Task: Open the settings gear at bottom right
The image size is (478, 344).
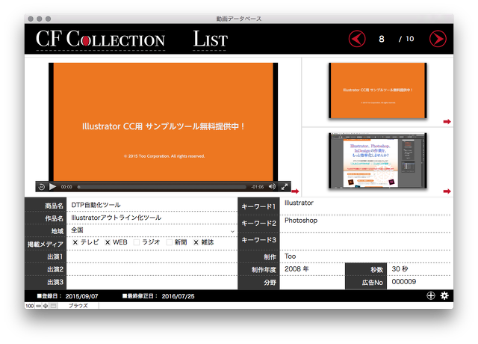Action: coord(444,296)
